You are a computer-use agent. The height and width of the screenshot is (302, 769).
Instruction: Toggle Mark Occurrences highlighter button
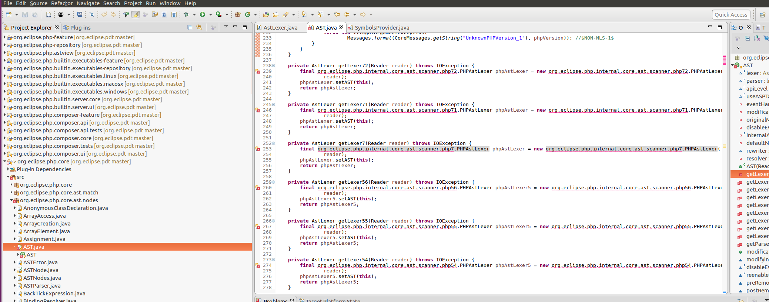136,14
